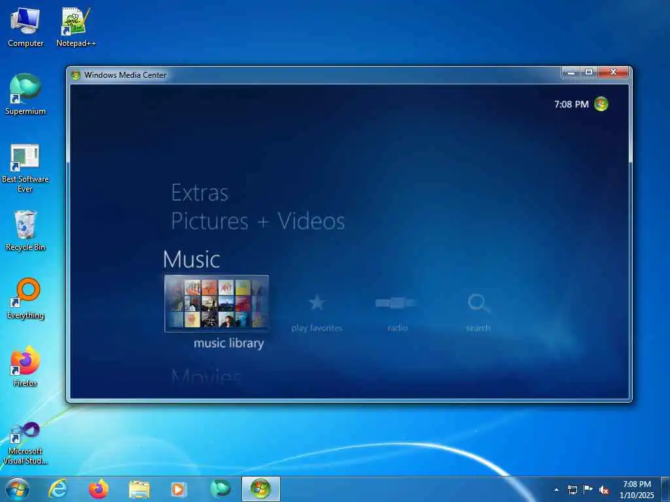
Task: Open the taskbar clock and date
Action: 637,490
